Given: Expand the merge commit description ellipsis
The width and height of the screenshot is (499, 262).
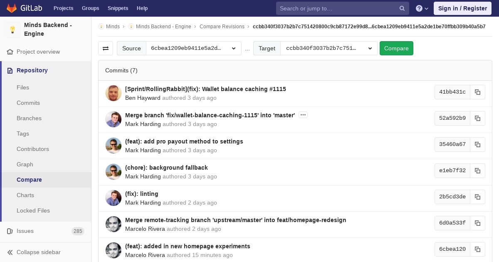Looking at the screenshot, I should [303, 115].
